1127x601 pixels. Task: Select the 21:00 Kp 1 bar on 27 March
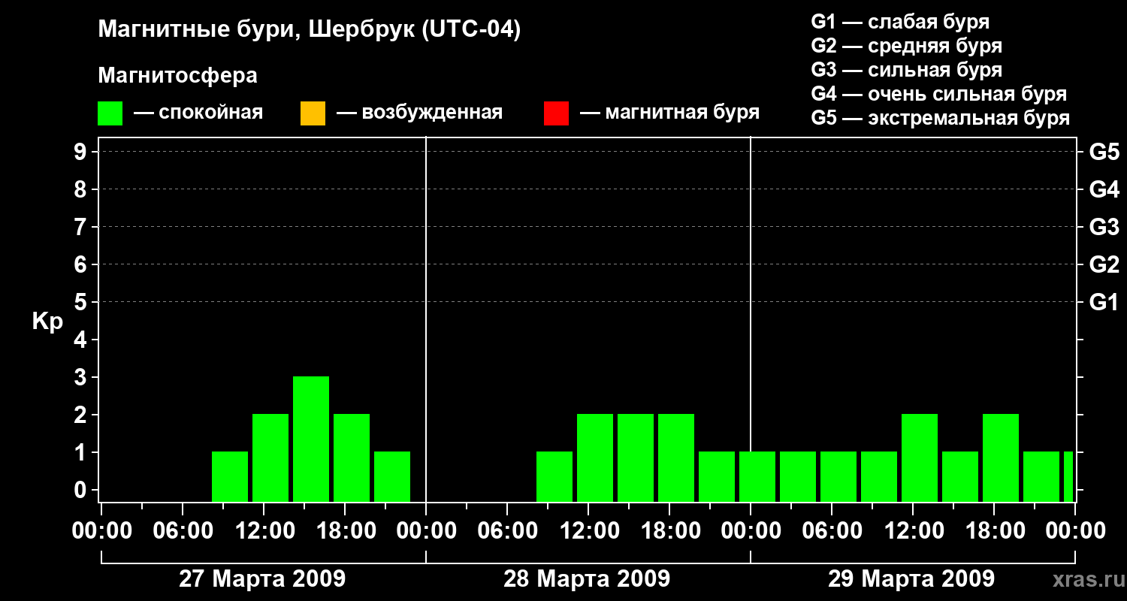tap(392, 476)
